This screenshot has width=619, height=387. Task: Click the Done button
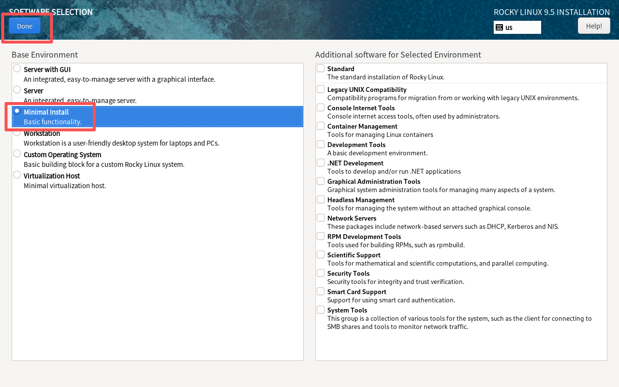(x=25, y=26)
